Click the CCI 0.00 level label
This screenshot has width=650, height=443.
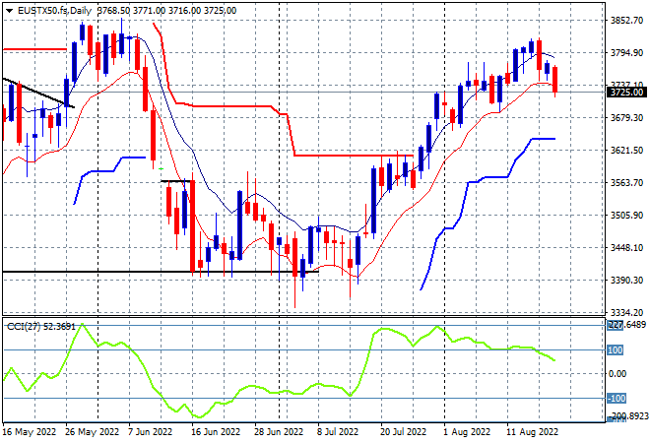point(617,374)
